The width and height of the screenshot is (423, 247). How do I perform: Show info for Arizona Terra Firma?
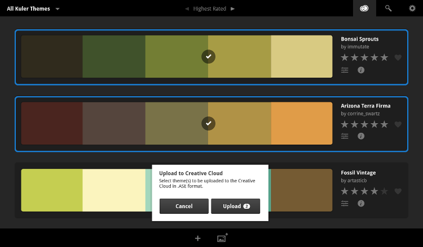(x=361, y=136)
